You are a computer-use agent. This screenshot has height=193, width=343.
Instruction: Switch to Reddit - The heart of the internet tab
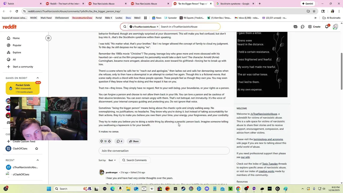(65, 4)
